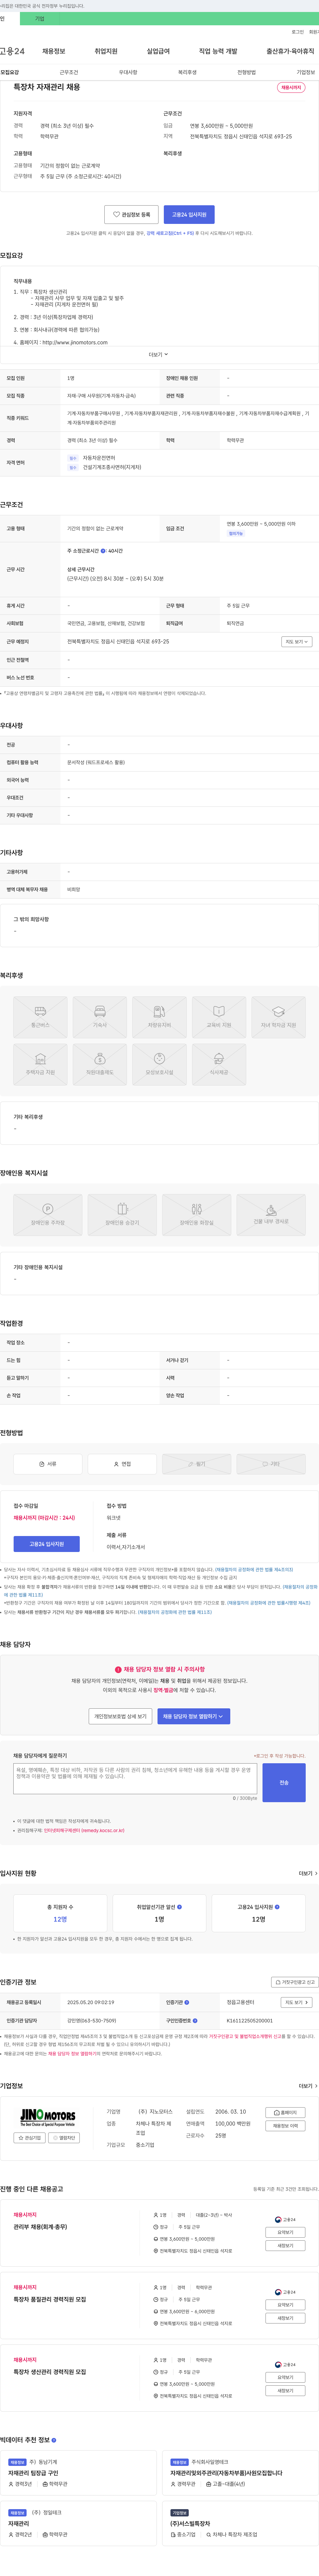Switch to the 모집요강 tab

click(x=10, y=72)
